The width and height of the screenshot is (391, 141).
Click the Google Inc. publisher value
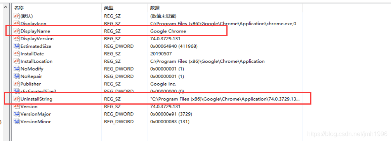[x=163, y=84]
